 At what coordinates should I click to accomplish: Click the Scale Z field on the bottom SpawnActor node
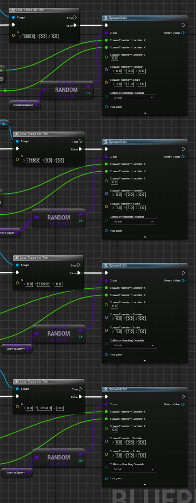click(x=142, y=456)
